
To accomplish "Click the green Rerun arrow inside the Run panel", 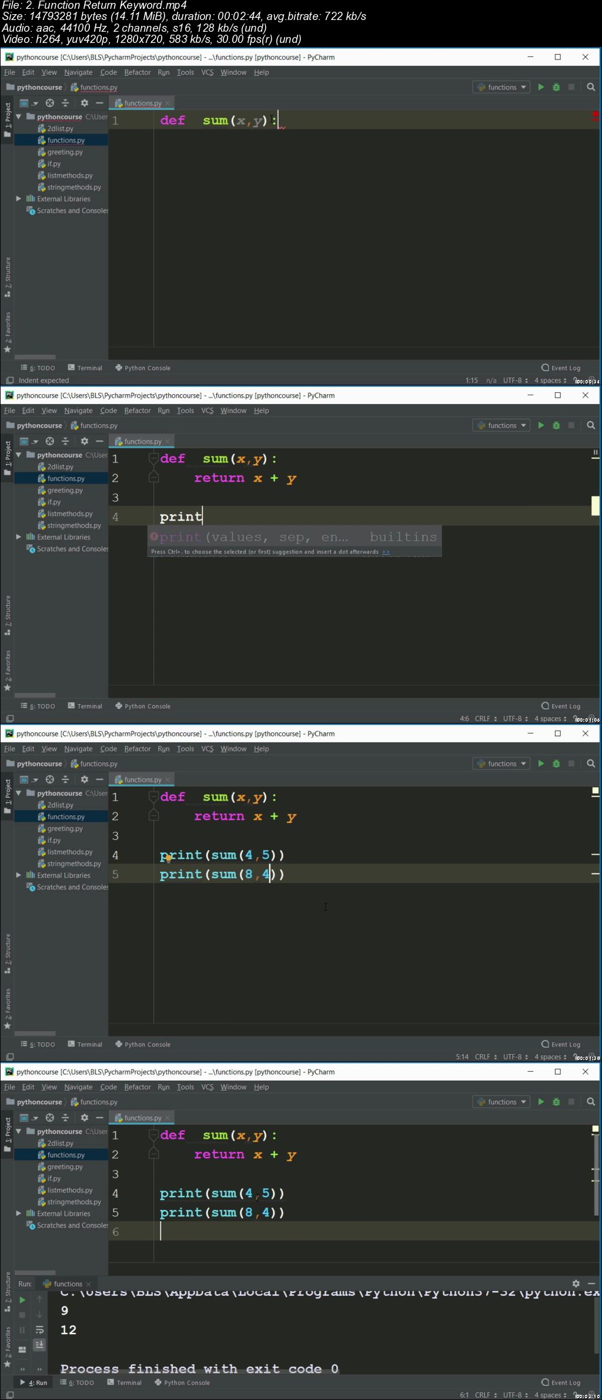I will [x=22, y=1299].
